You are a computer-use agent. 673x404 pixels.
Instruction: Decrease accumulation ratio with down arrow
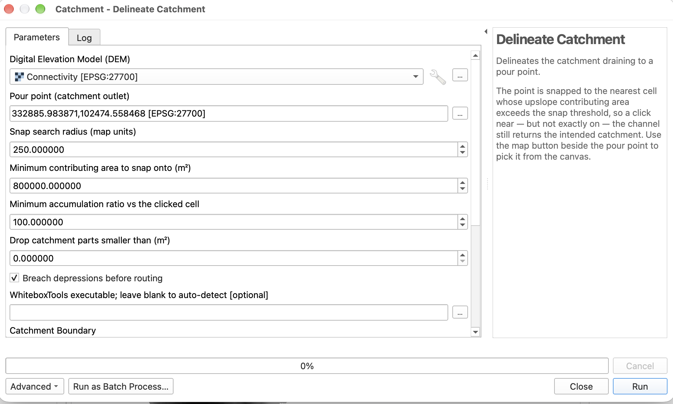click(x=463, y=225)
